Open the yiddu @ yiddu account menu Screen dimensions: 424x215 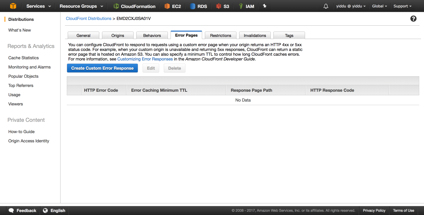[351, 6]
